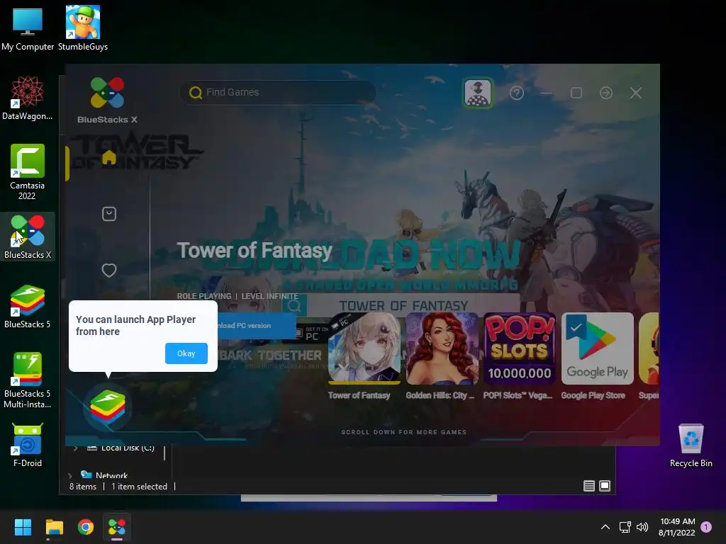
Task: Click the Tower of Fantasy banner title
Action: point(255,250)
